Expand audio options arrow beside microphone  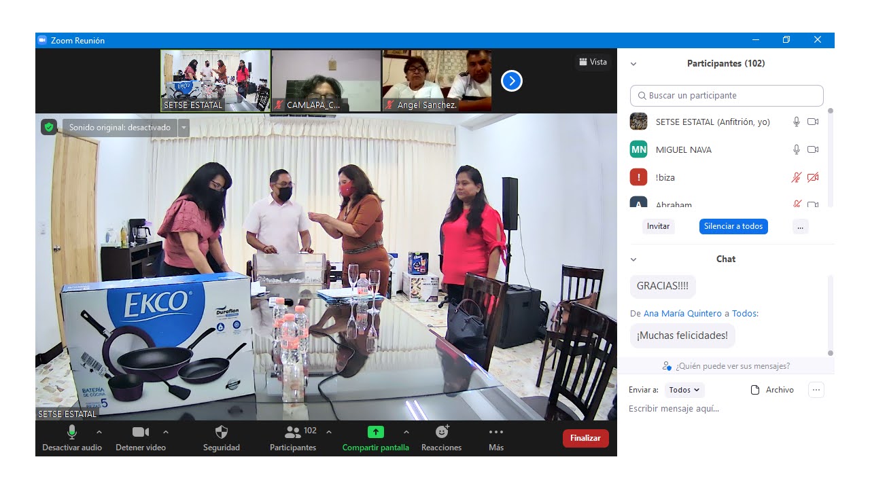point(99,432)
